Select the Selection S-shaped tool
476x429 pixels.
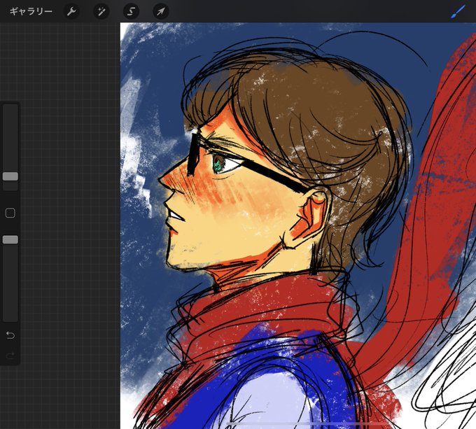click(131, 11)
